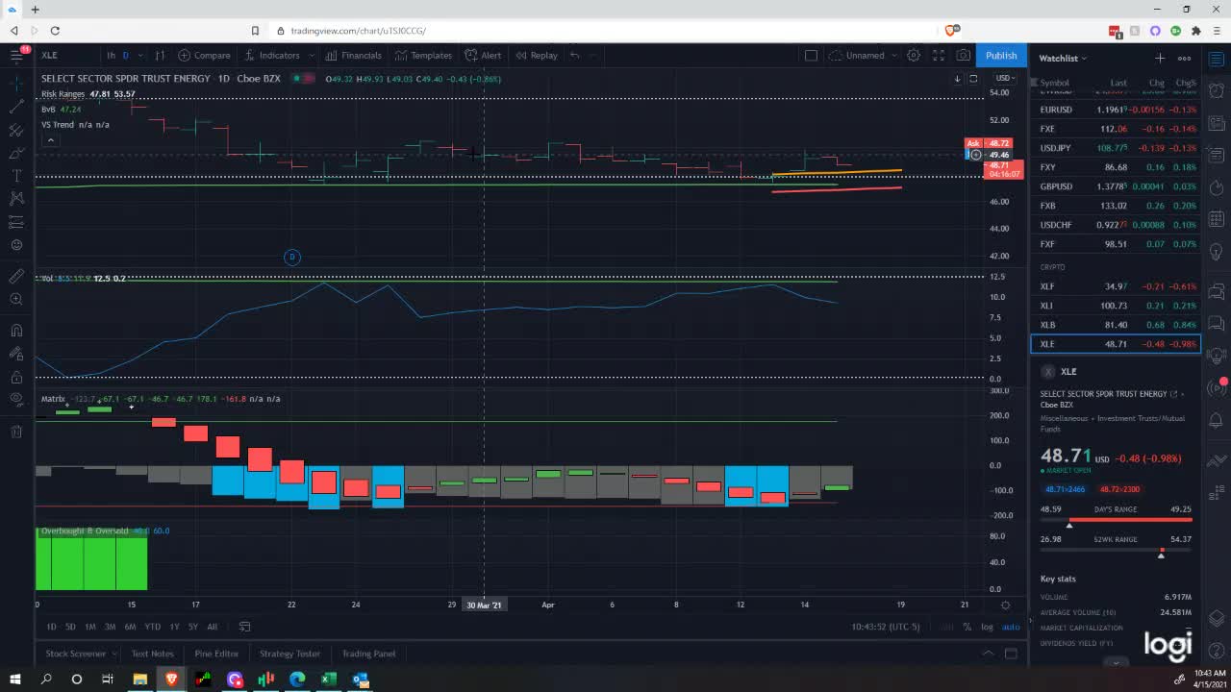
Task: Select the ruler measure tool
Action: coord(16,276)
